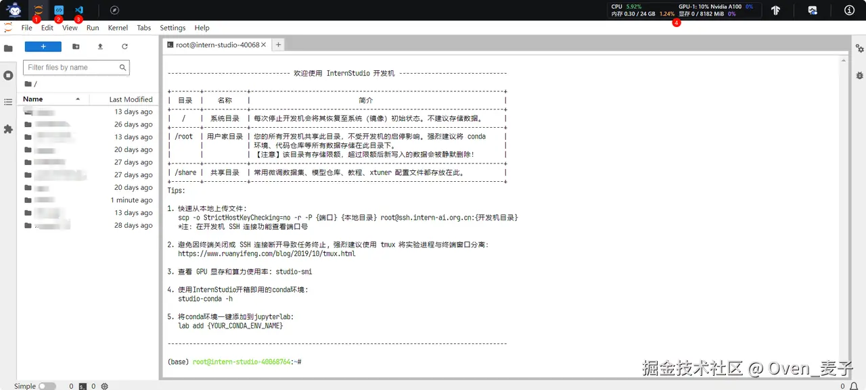
Task: Show Running Terminals and Kernels panel
Action: [x=8, y=75]
